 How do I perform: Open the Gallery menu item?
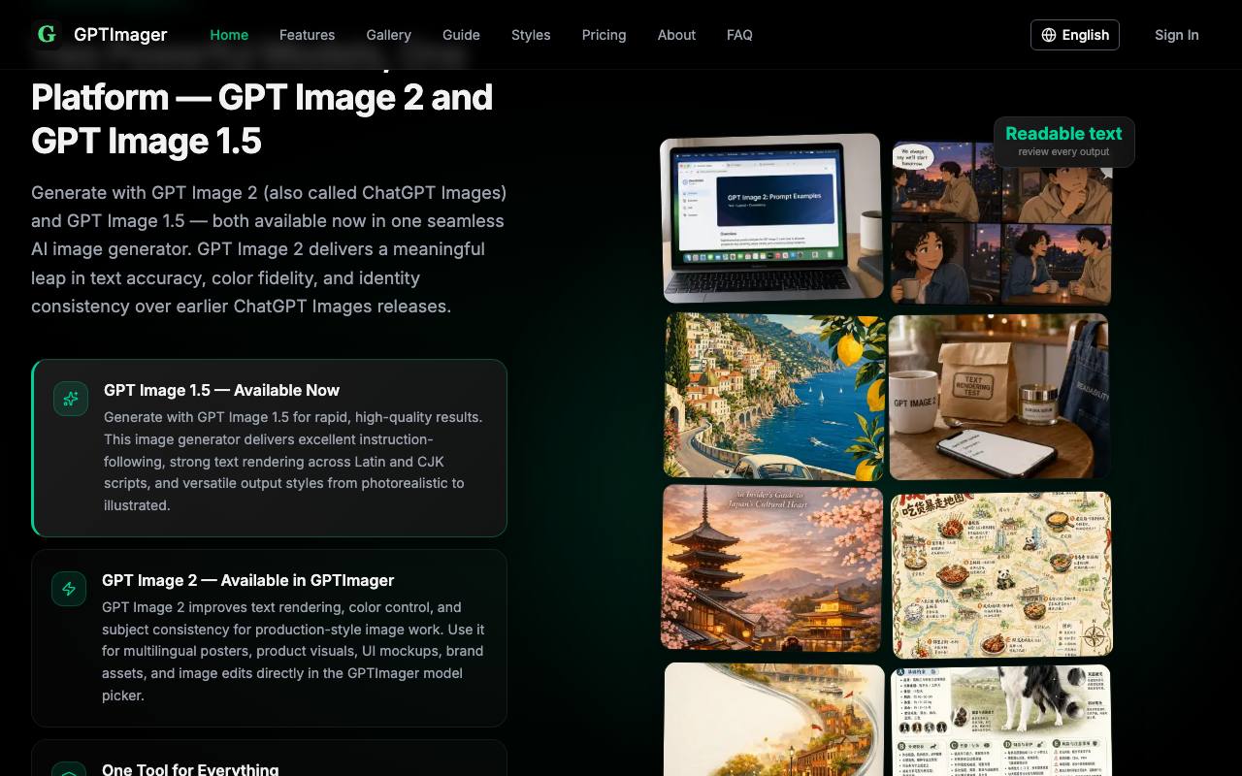(x=388, y=35)
